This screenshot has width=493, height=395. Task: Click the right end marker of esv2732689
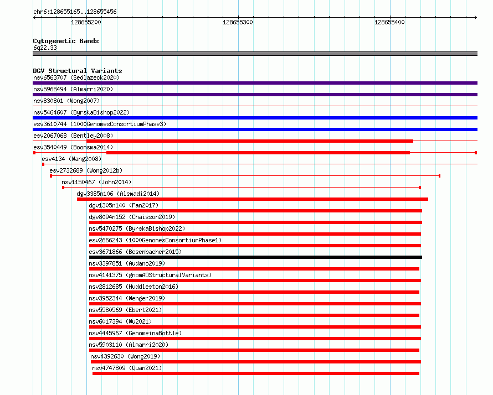click(x=440, y=176)
